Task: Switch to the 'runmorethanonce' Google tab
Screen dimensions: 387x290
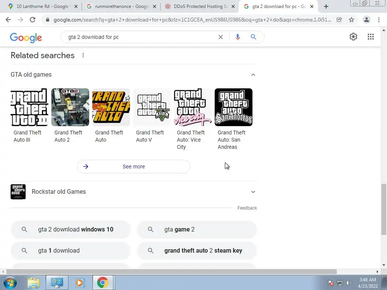Action: tap(121, 6)
